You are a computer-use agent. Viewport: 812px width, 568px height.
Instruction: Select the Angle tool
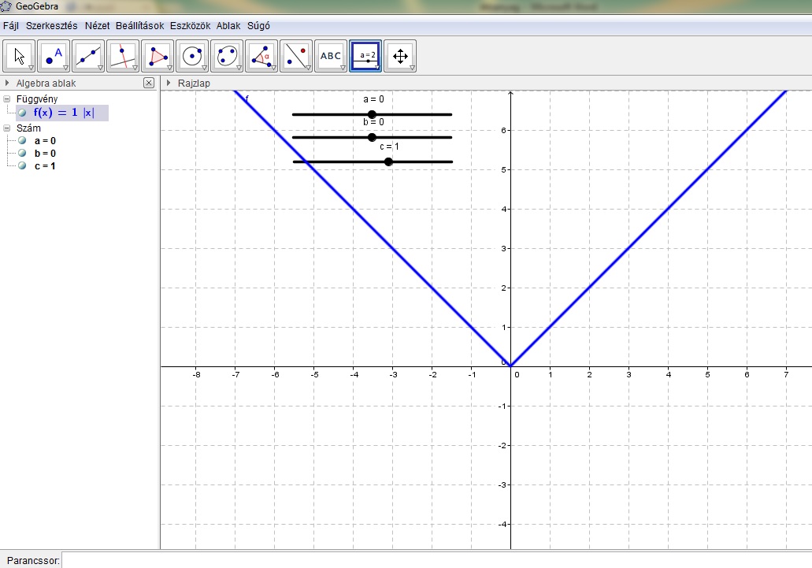(x=262, y=56)
